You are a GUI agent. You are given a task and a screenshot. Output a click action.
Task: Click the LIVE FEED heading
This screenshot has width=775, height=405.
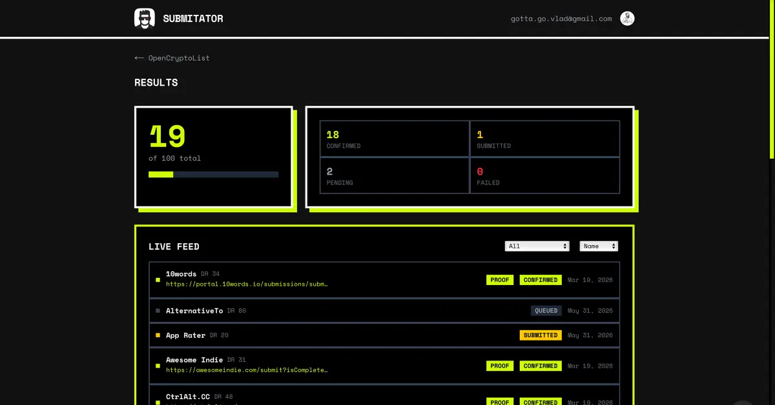(174, 246)
